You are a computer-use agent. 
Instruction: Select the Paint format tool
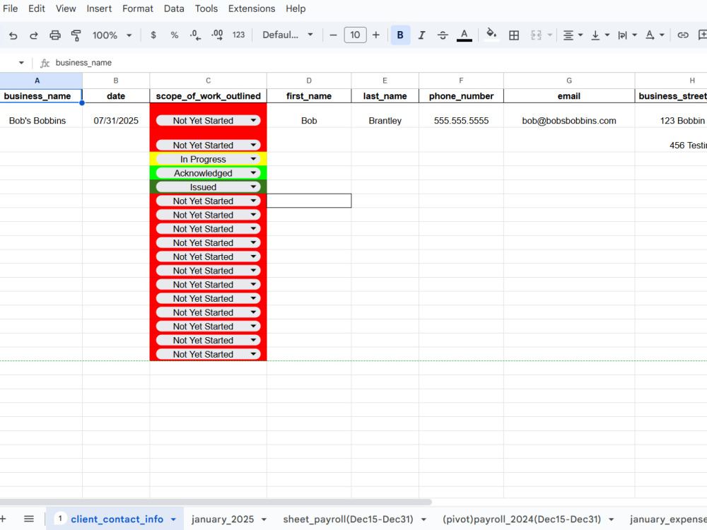point(76,35)
